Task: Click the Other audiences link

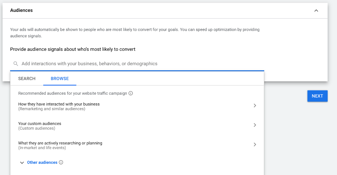Action: click(42, 162)
